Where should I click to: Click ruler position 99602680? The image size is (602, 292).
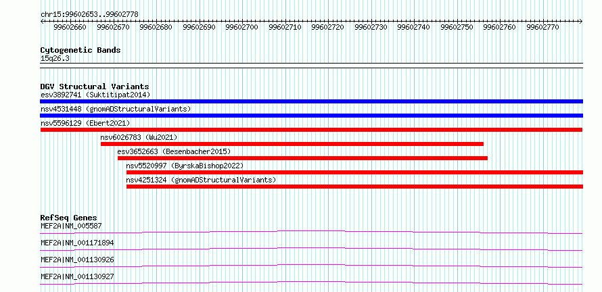click(x=156, y=27)
